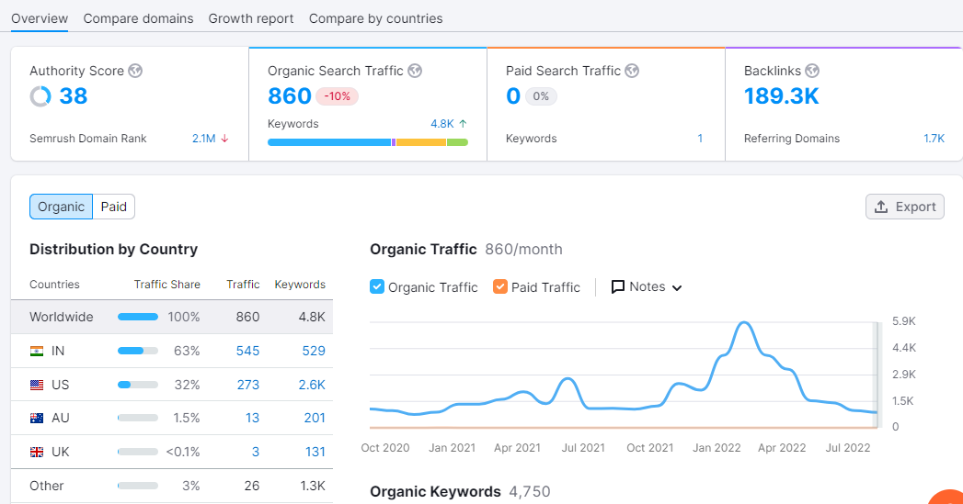Click red down arrow by Semrush Domain Rank
This screenshot has width=963, height=504.
point(224,139)
